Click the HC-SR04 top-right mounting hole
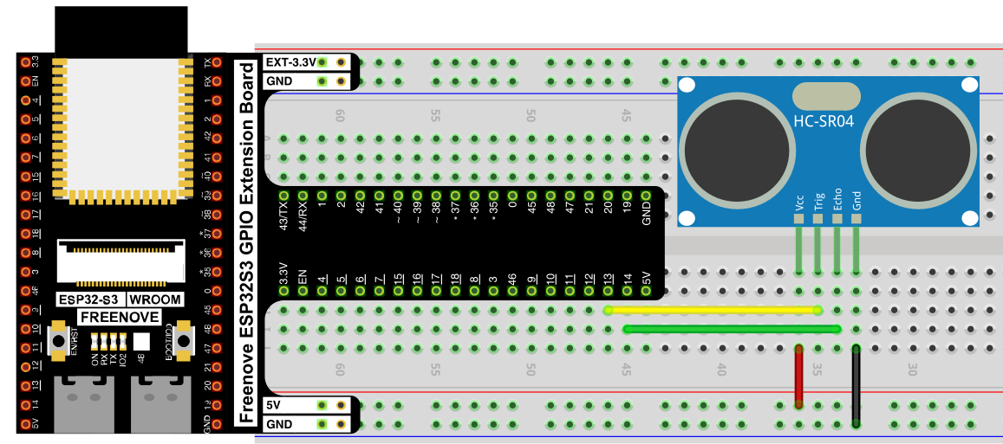The width and height of the screenshot is (1003, 444). (x=970, y=85)
